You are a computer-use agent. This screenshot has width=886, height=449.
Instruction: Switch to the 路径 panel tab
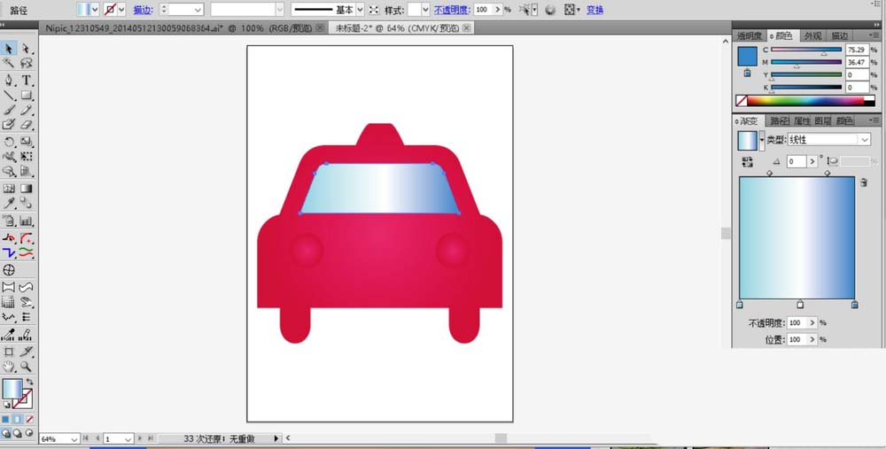point(779,120)
